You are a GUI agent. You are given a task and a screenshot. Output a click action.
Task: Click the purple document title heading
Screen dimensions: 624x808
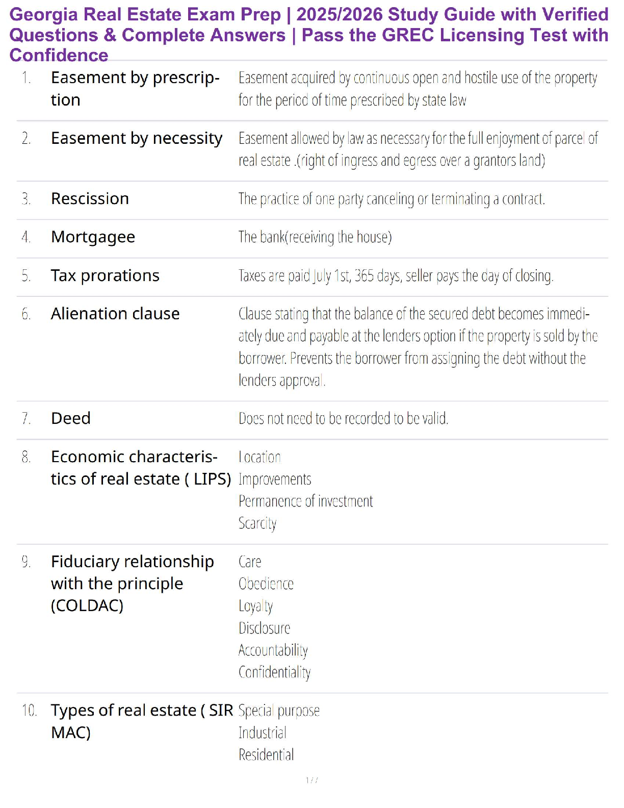click(x=309, y=35)
